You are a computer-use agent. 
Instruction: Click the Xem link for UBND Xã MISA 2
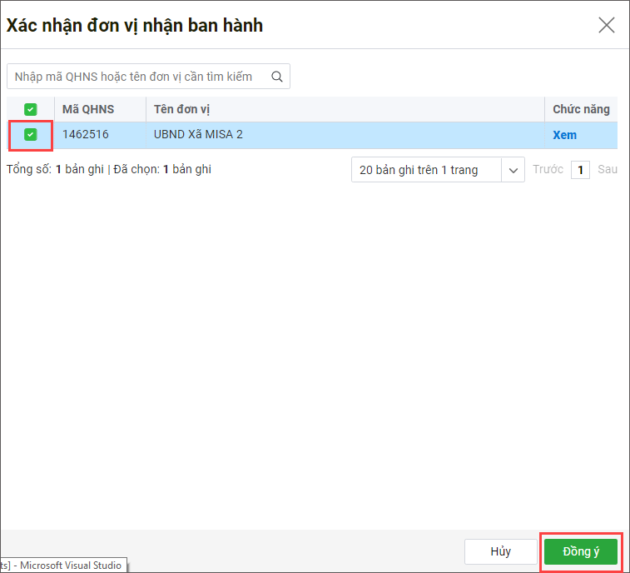point(564,135)
